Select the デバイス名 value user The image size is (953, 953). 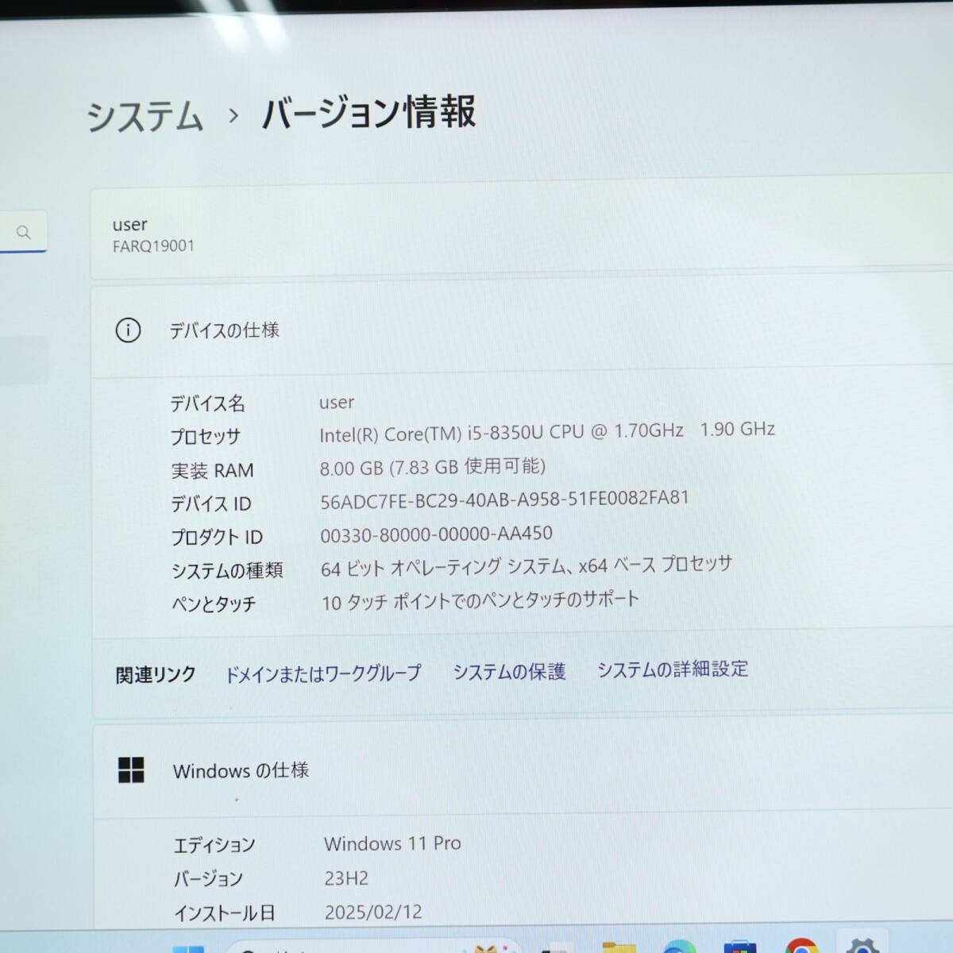coord(337,403)
